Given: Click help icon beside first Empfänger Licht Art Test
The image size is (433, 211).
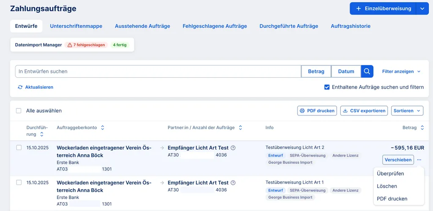Looking at the screenshot, I should pos(233,148).
